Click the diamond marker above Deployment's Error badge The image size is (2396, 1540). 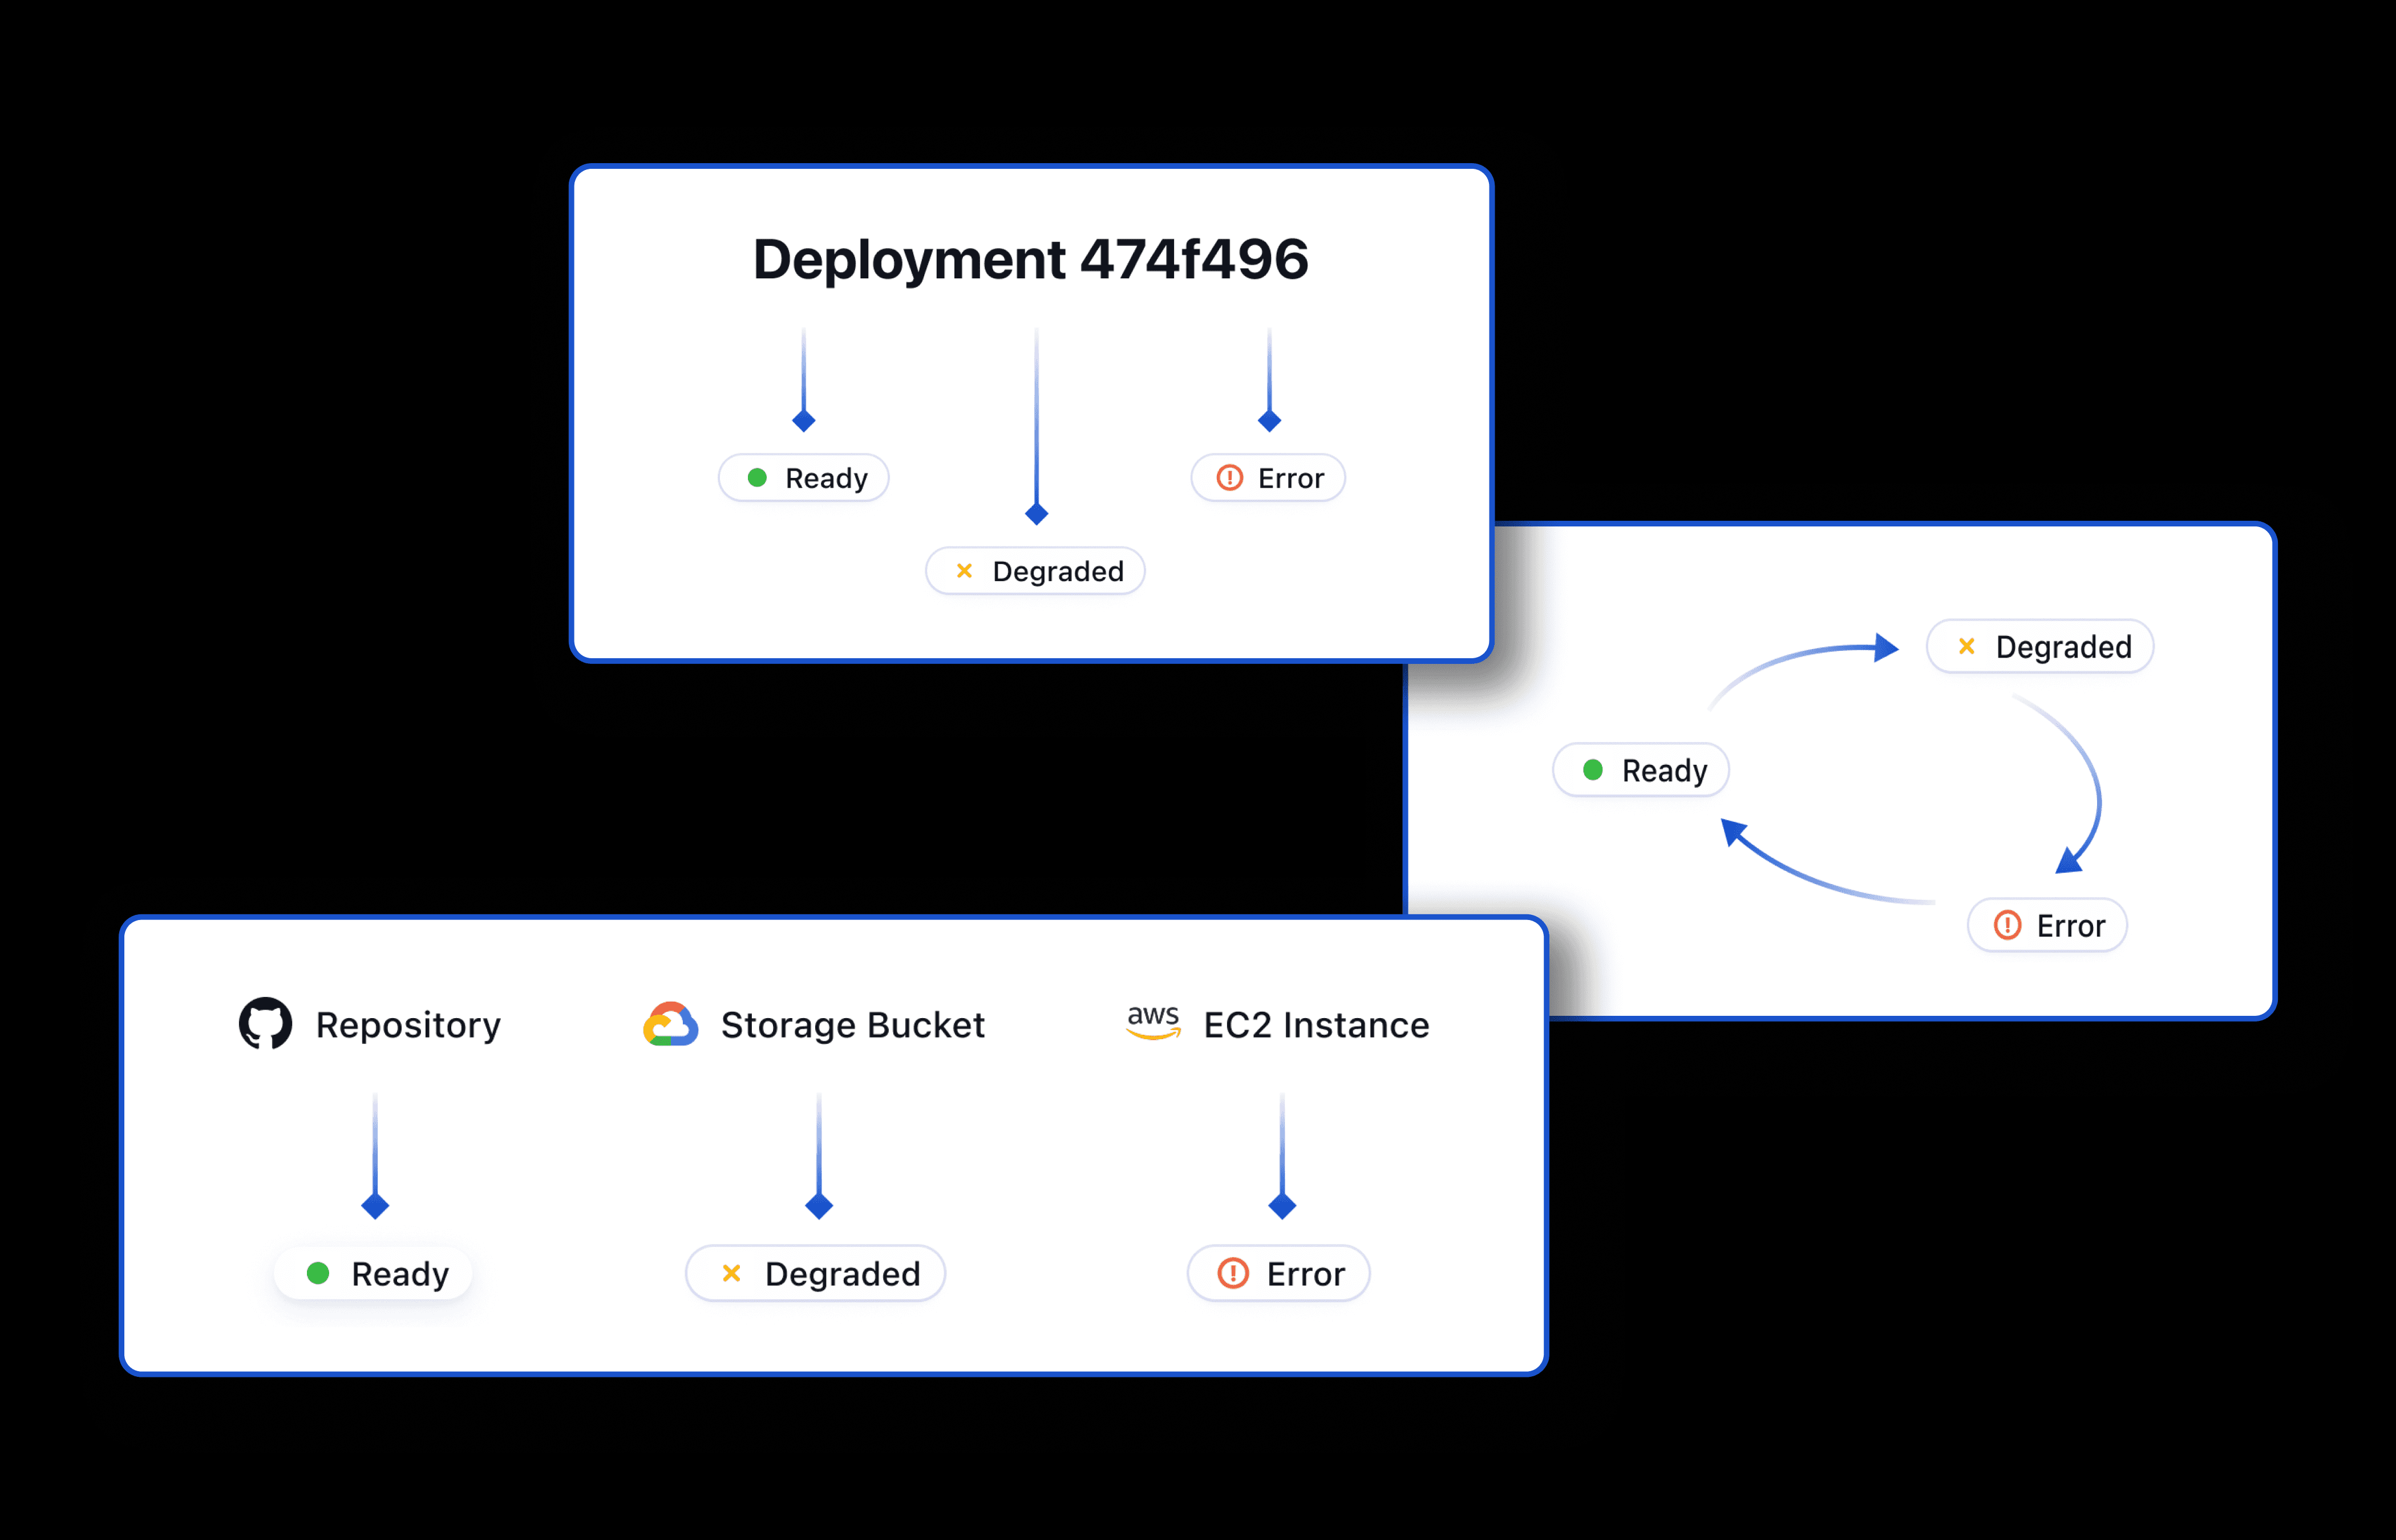click(1269, 420)
